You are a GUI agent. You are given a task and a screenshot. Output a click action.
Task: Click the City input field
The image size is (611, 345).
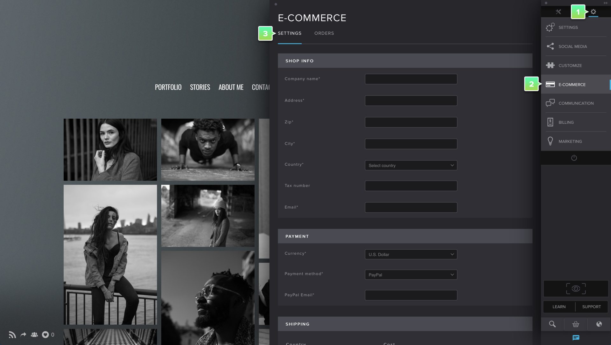point(411,144)
